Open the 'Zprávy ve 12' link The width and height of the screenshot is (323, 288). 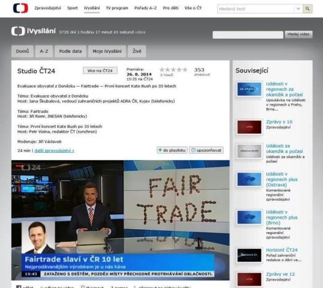tap(281, 274)
